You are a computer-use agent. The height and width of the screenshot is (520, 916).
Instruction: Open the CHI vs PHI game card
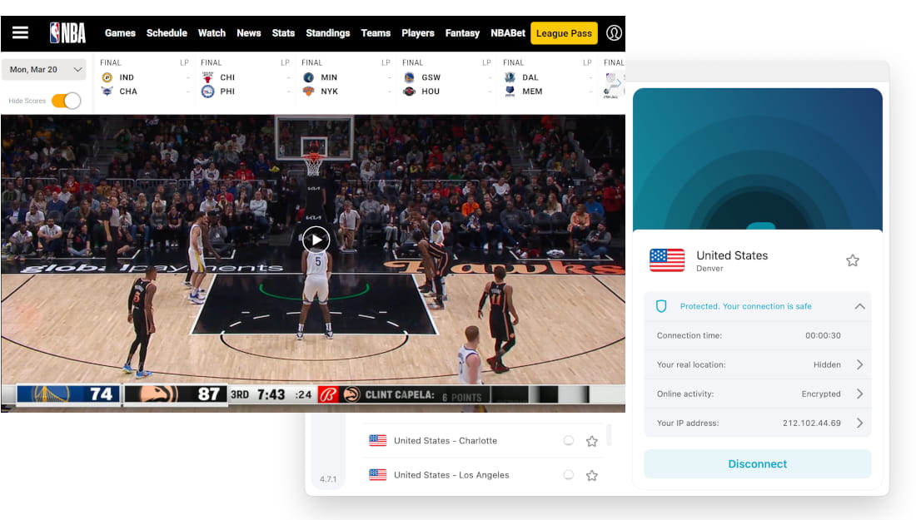pyautogui.click(x=245, y=78)
